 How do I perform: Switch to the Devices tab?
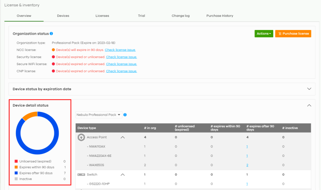[63, 16]
